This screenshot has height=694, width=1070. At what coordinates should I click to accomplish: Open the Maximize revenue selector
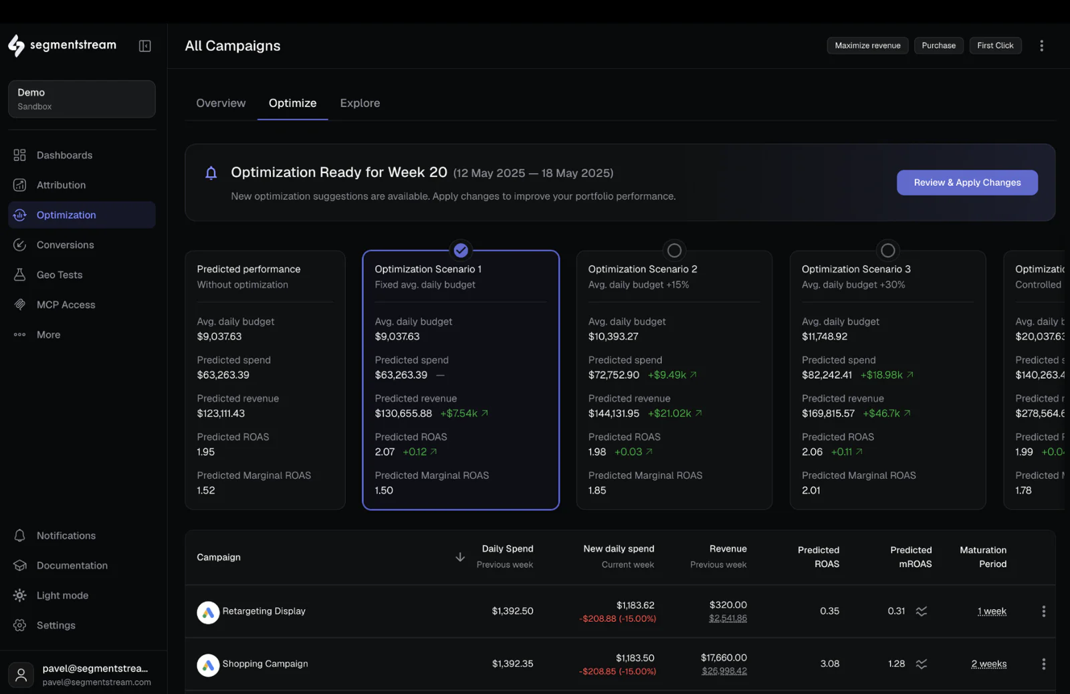[867, 45]
